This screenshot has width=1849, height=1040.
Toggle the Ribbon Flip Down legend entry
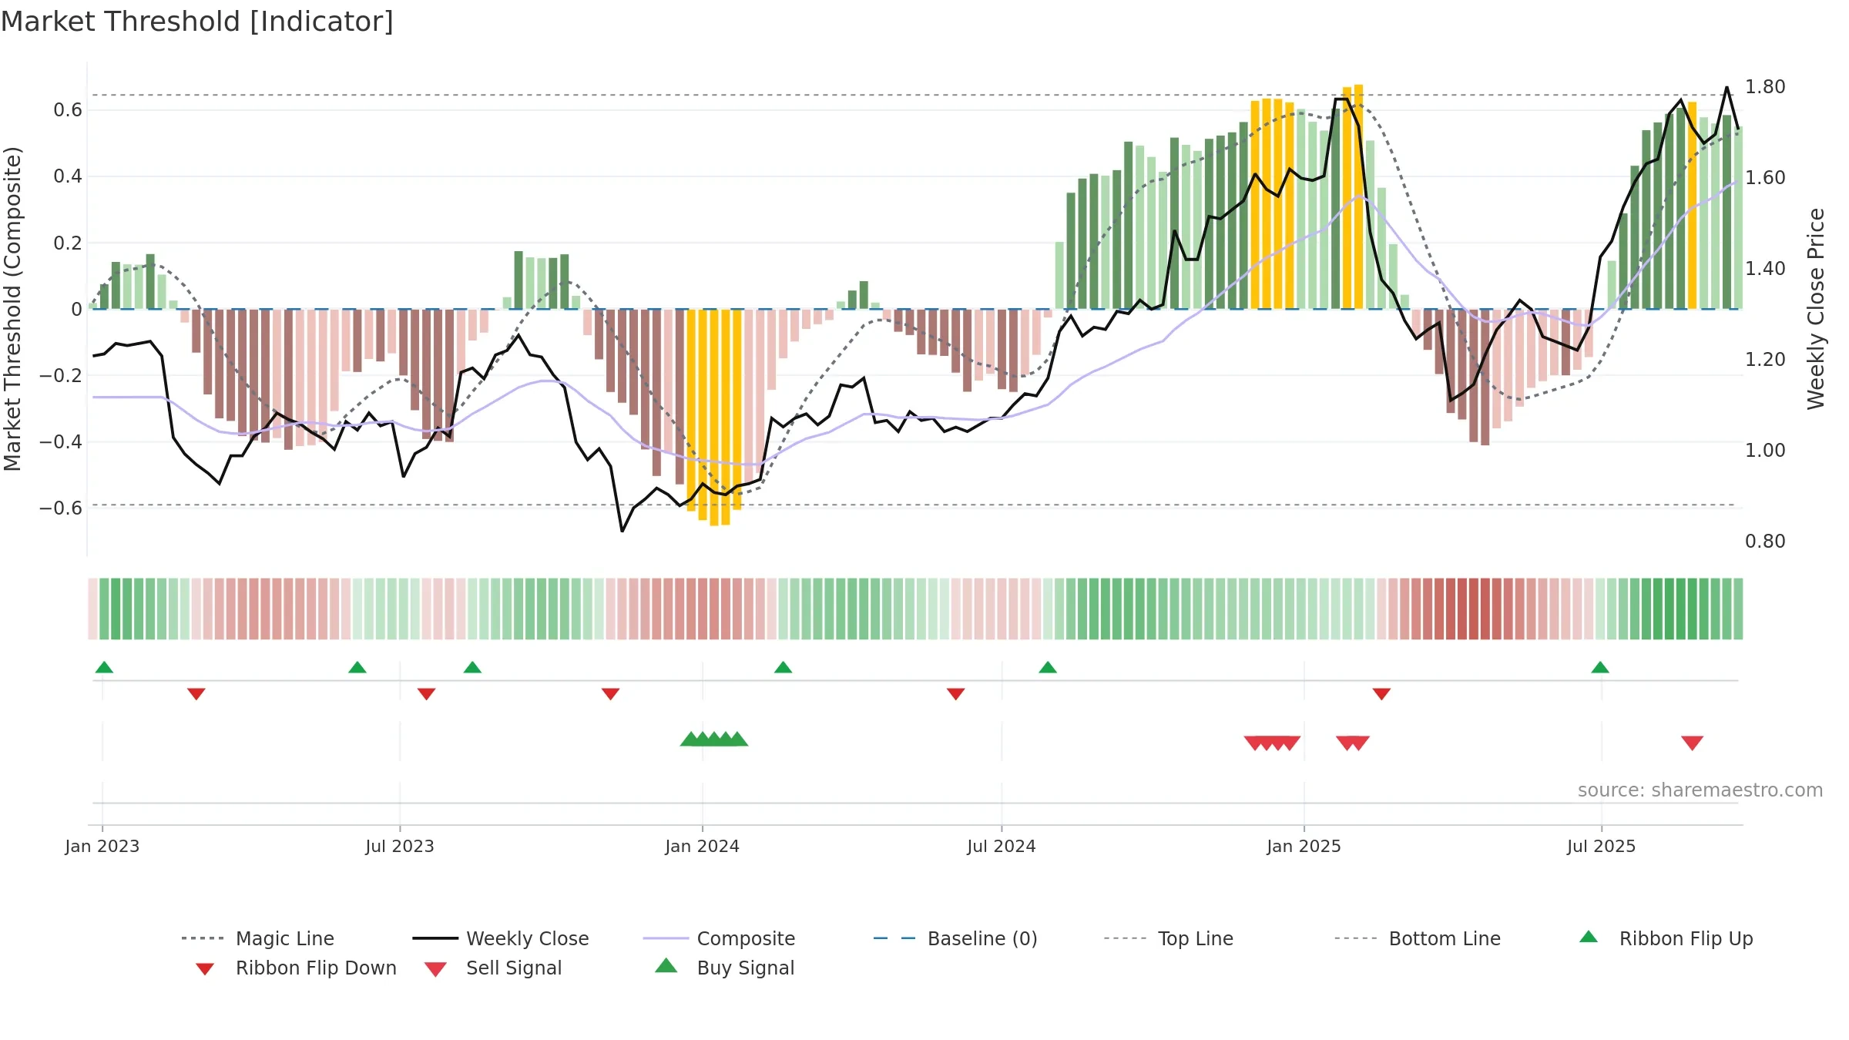coord(294,968)
